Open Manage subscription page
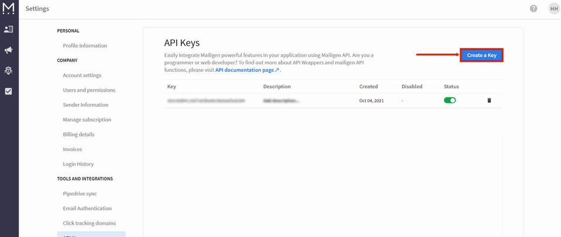Image resolution: width=561 pixels, height=237 pixels. pos(87,120)
